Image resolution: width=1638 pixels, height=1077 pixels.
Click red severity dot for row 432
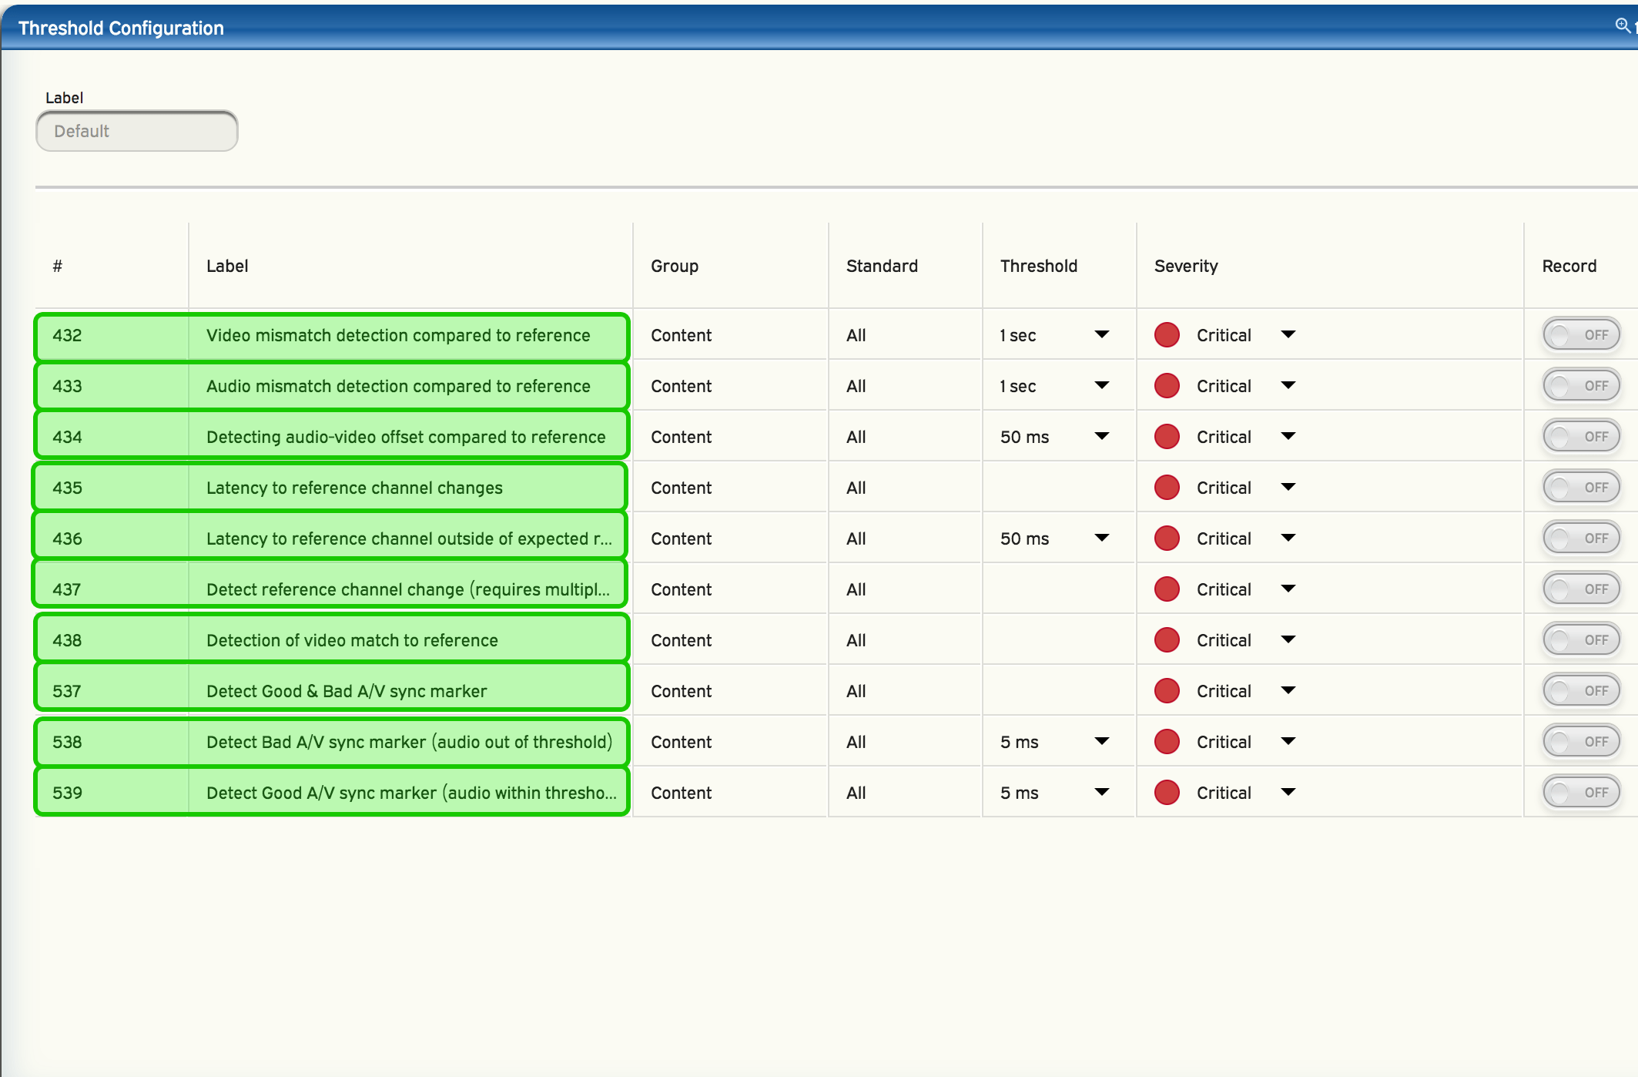(1167, 335)
